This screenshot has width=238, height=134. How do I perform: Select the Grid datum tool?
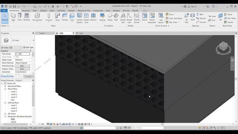[212, 20]
